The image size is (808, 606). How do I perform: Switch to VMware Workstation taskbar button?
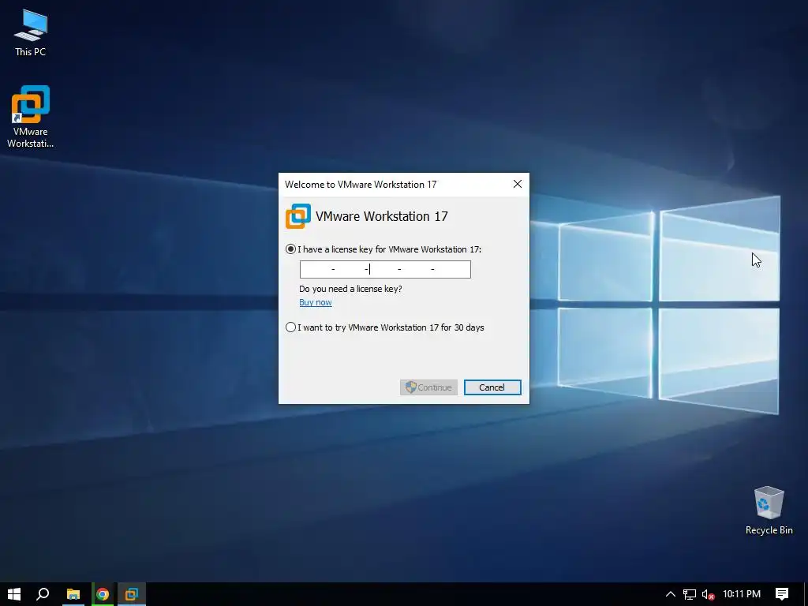click(132, 594)
